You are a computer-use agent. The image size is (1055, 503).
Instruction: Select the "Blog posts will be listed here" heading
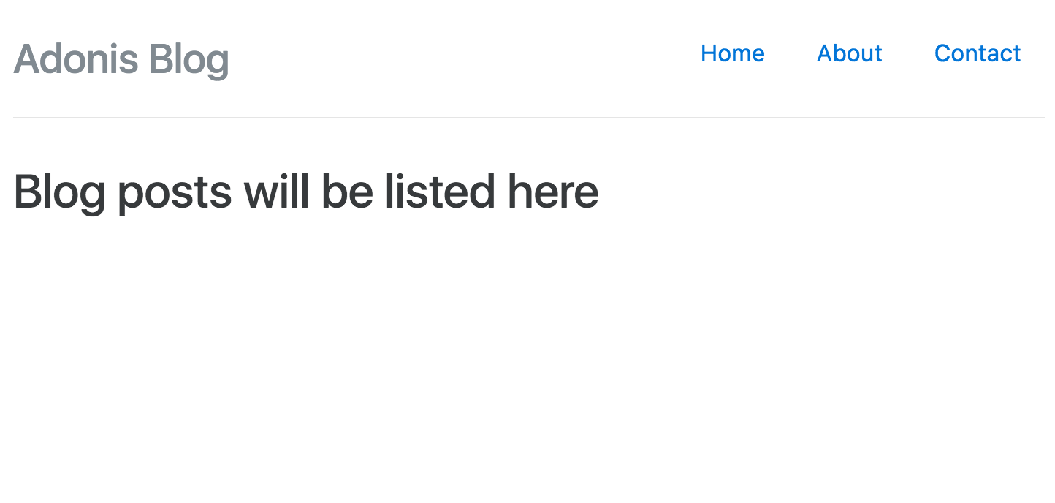(x=305, y=192)
